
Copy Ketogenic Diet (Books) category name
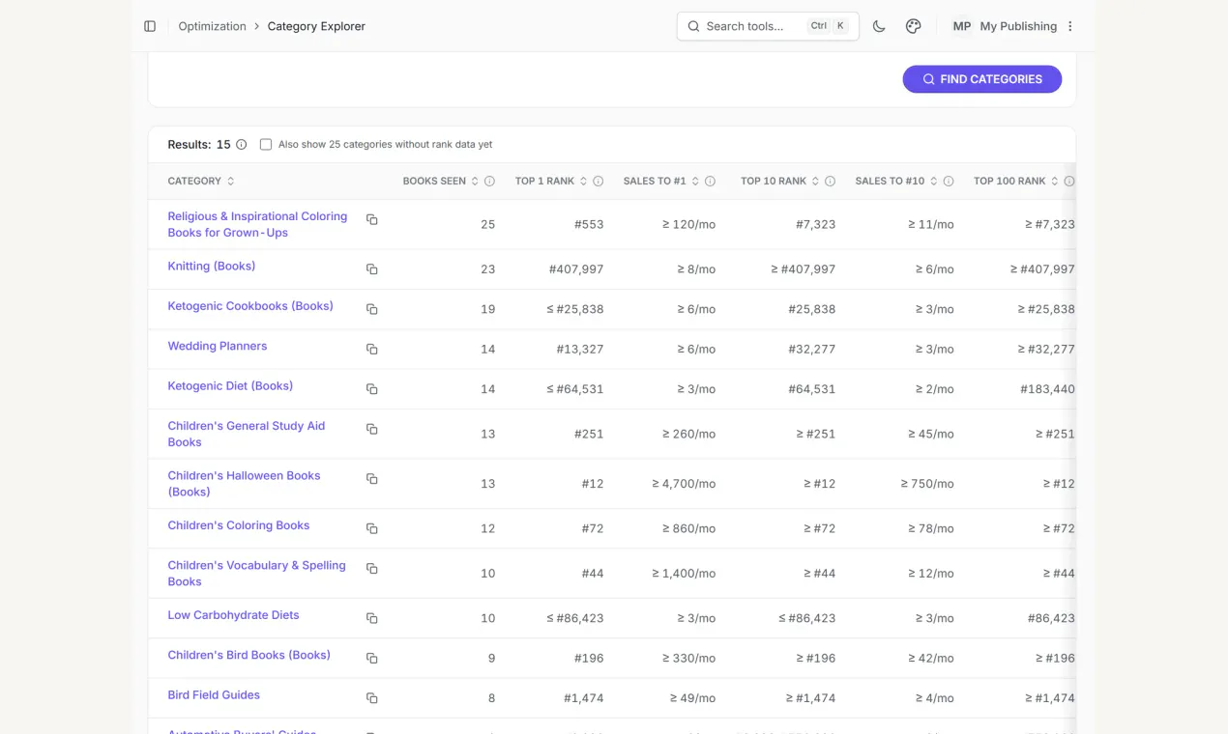(x=371, y=389)
